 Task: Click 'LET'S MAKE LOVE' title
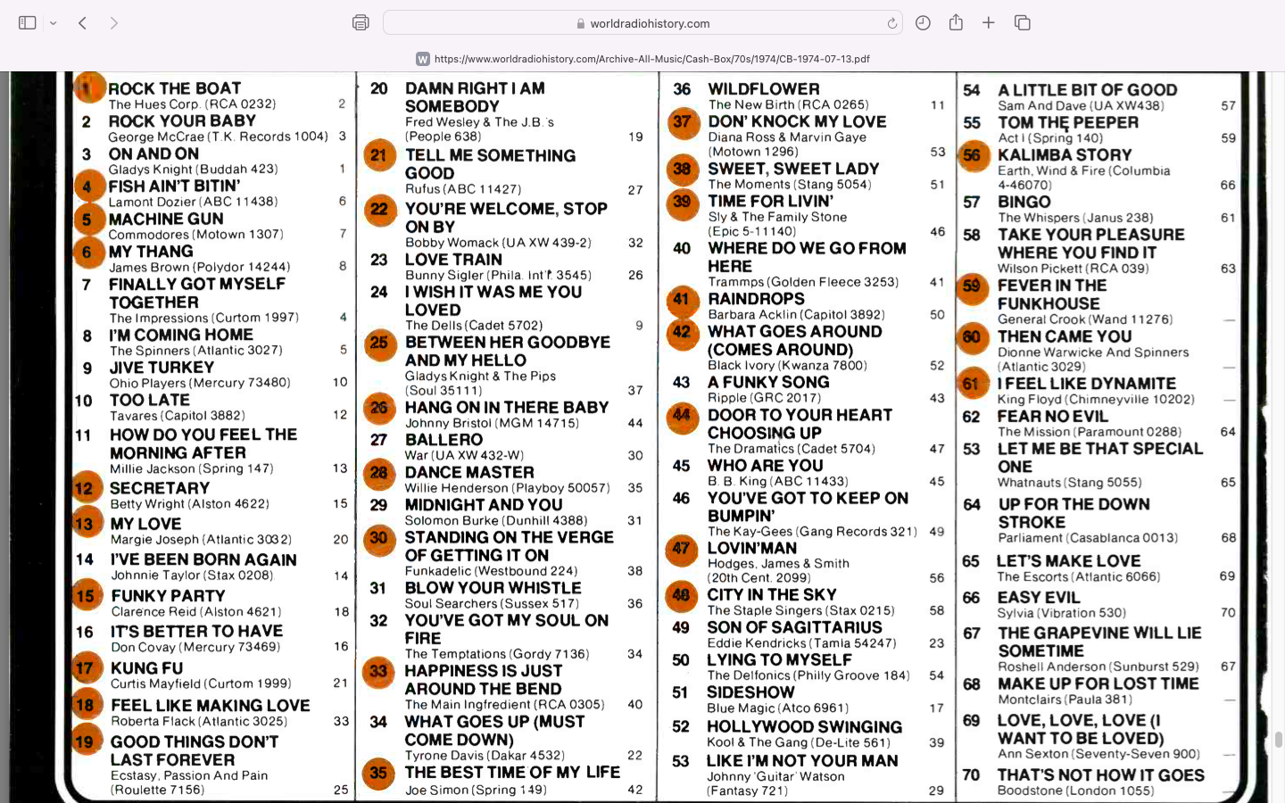(x=1069, y=561)
